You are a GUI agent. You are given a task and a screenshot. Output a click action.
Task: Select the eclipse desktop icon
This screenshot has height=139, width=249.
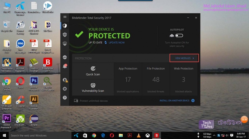pos(34,120)
